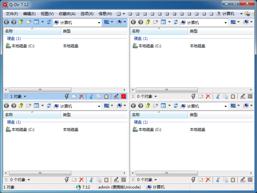Refresh the top-right pane

pos(176,22)
